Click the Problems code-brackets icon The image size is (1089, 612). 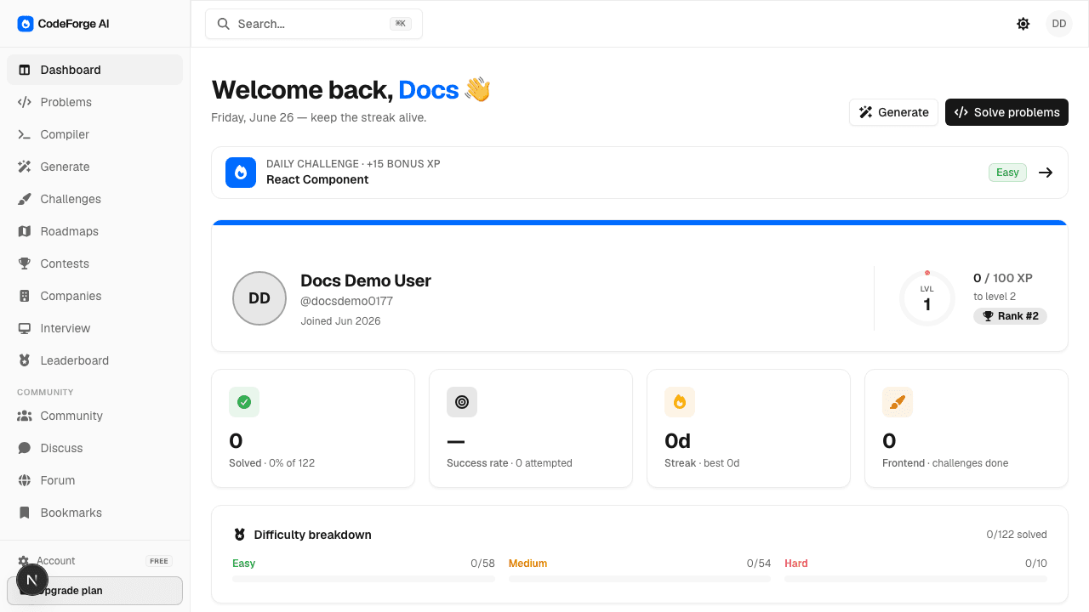click(25, 102)
